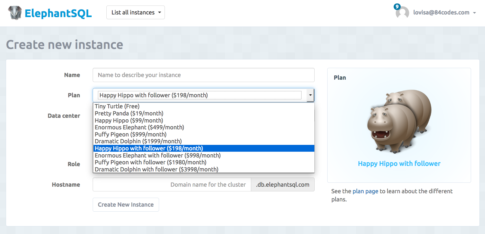Select Tiny Turtle (Free) plan

click(117, 106)
